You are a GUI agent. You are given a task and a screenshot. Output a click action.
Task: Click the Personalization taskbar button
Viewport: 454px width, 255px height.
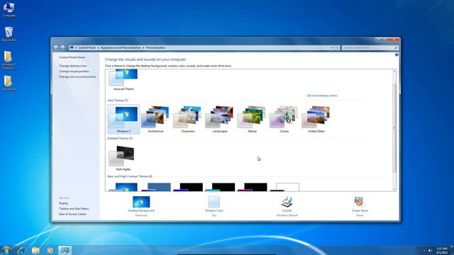pos(65,250)
